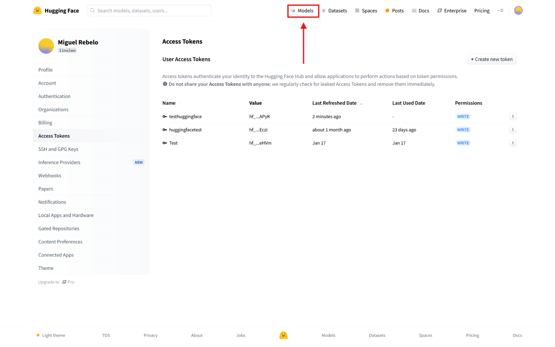Open the more options menu icon beside Pricing
555x347 pixels.
click(x=500, y=11)
